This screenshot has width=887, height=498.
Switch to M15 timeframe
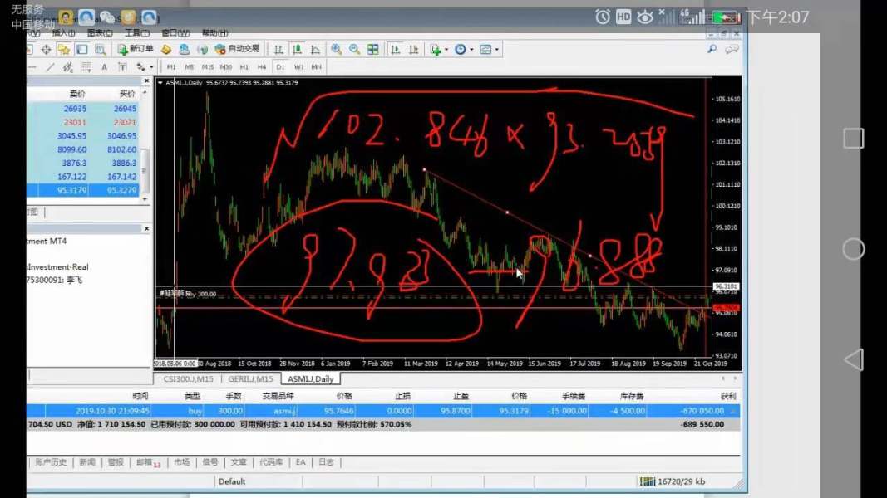(208, 67)
